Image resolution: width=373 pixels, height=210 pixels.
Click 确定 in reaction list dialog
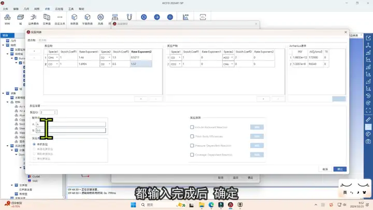pyautogui.click(x=340, y=169)
